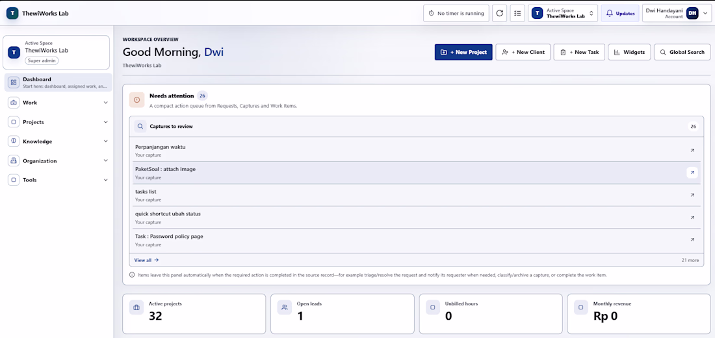The height and width of the screenshot is (338, 715).
Task: Open quick shortcut ubah status arrow icon
Action: [x=692, y=218]
